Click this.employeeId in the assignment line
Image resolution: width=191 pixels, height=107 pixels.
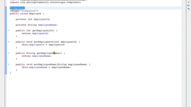[33, 45]
